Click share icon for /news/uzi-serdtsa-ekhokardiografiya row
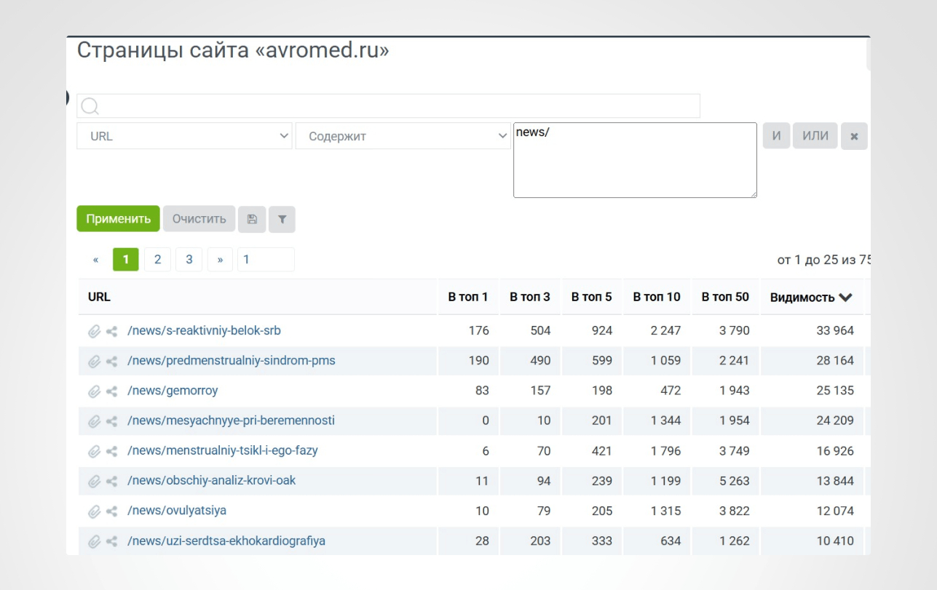 pyautogui.click(x=111, y=541)
